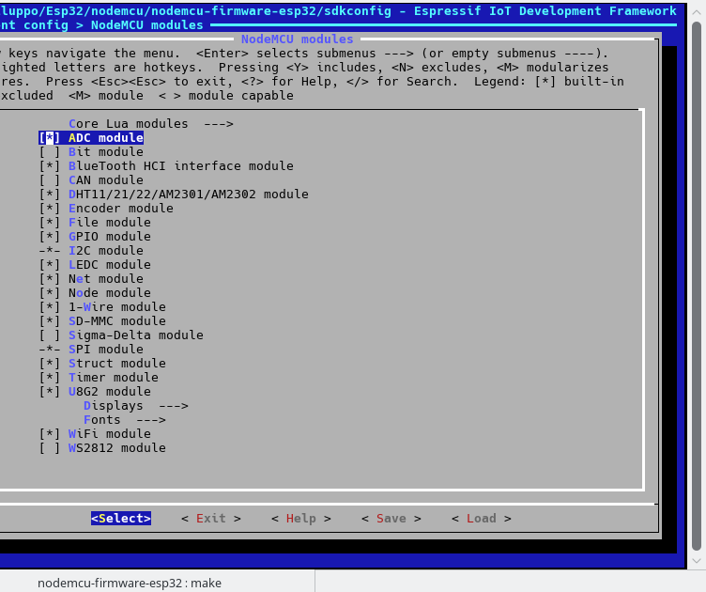Click the terminal vertical scrollbar
The width and height of the screenshot is (706, 592).
click(x=697, y=282)
